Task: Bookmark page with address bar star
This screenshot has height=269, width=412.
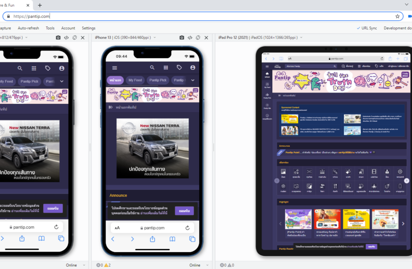Action: click(397, 16)
